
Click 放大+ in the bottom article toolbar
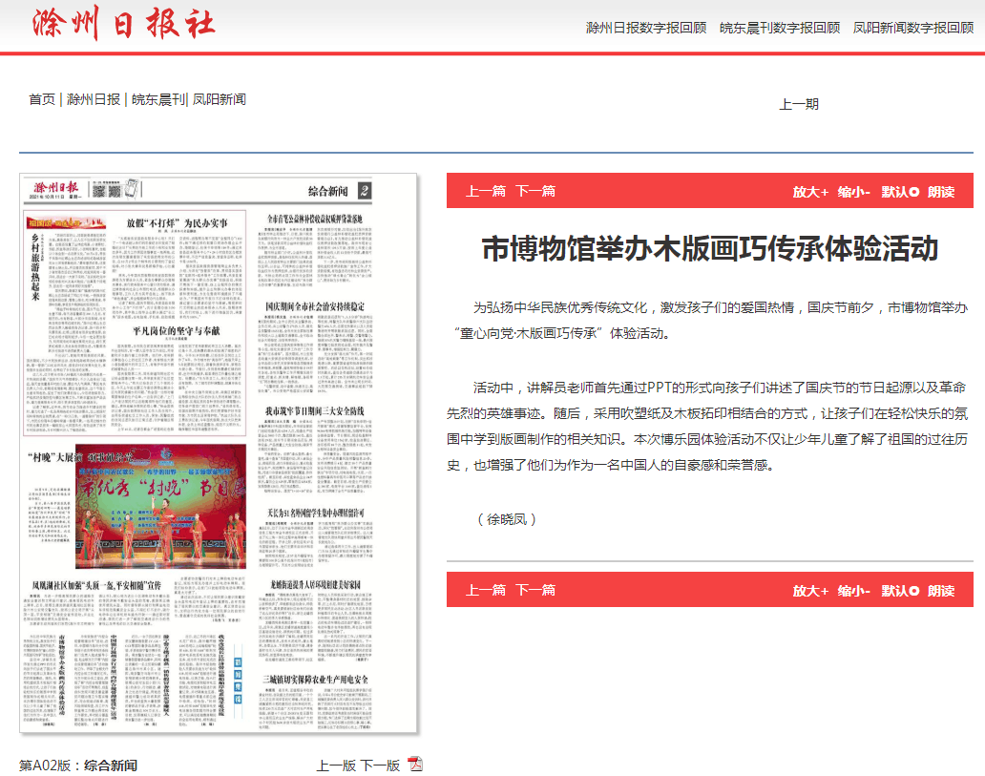click(810, 590)
